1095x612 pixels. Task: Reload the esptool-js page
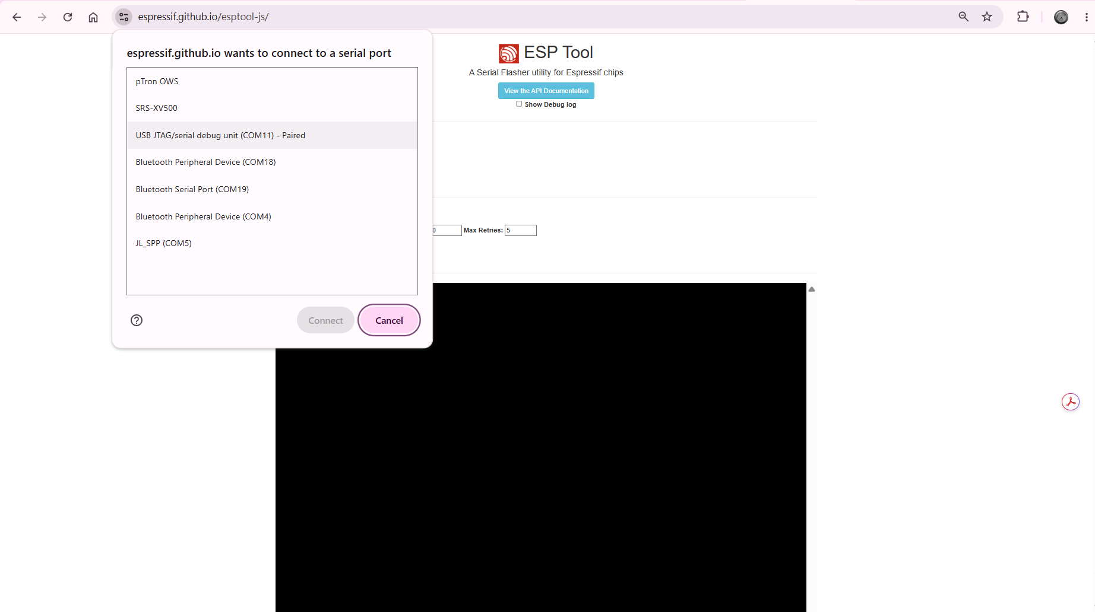tap(68, 17)
